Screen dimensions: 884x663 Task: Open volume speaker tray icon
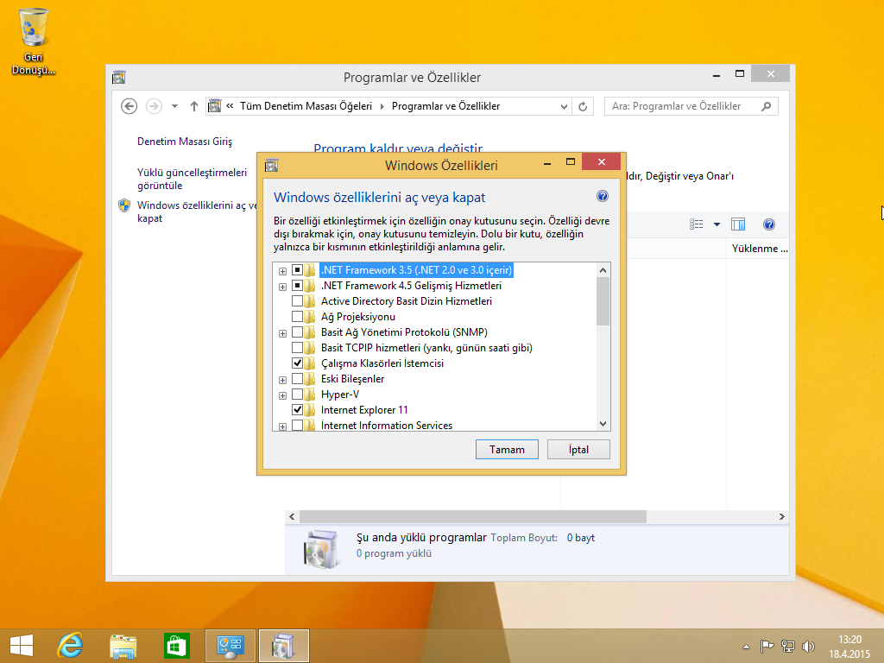[808, 646]
